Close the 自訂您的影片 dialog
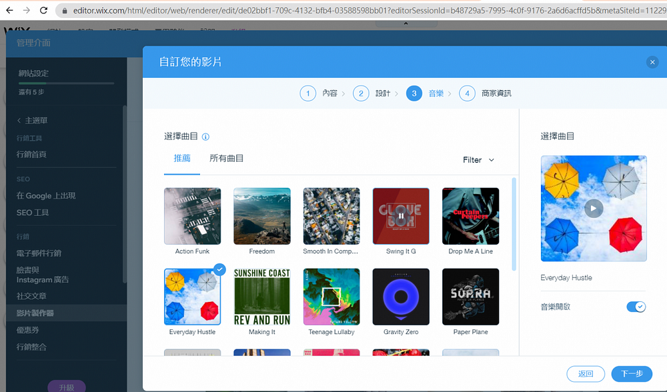The image size is (667, 392). click(x=652, y=62)
